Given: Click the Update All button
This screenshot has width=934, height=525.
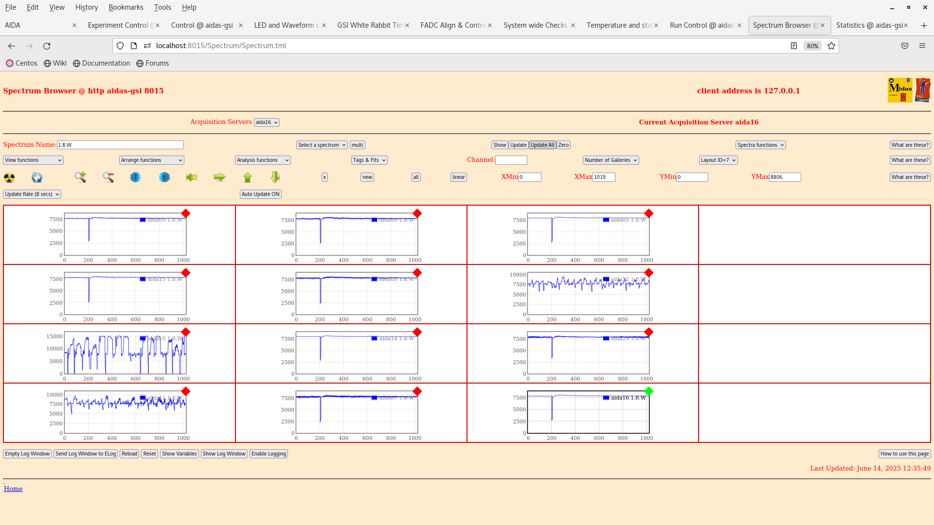Looking at the screenshot, I should click(x=542, y=145).
